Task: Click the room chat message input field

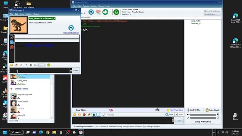Action: click(122, 121)
